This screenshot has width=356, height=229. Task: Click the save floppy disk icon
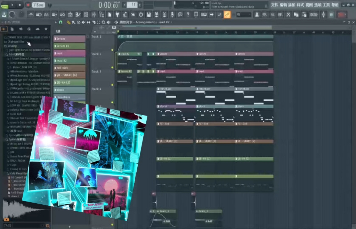(148, 15)
